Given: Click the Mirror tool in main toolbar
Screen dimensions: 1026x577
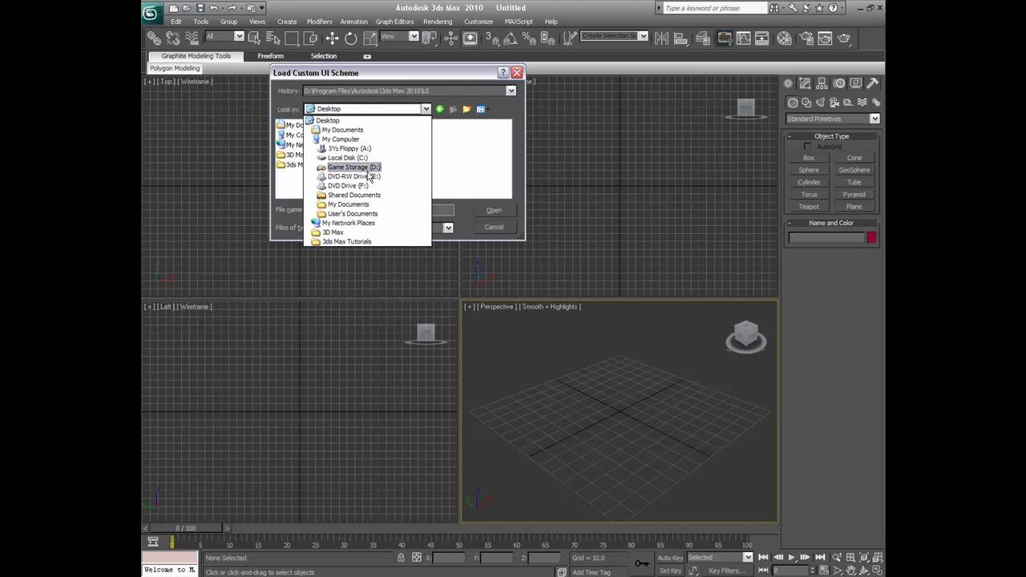Looking at the screenshot, I should (x=661, y=38).
